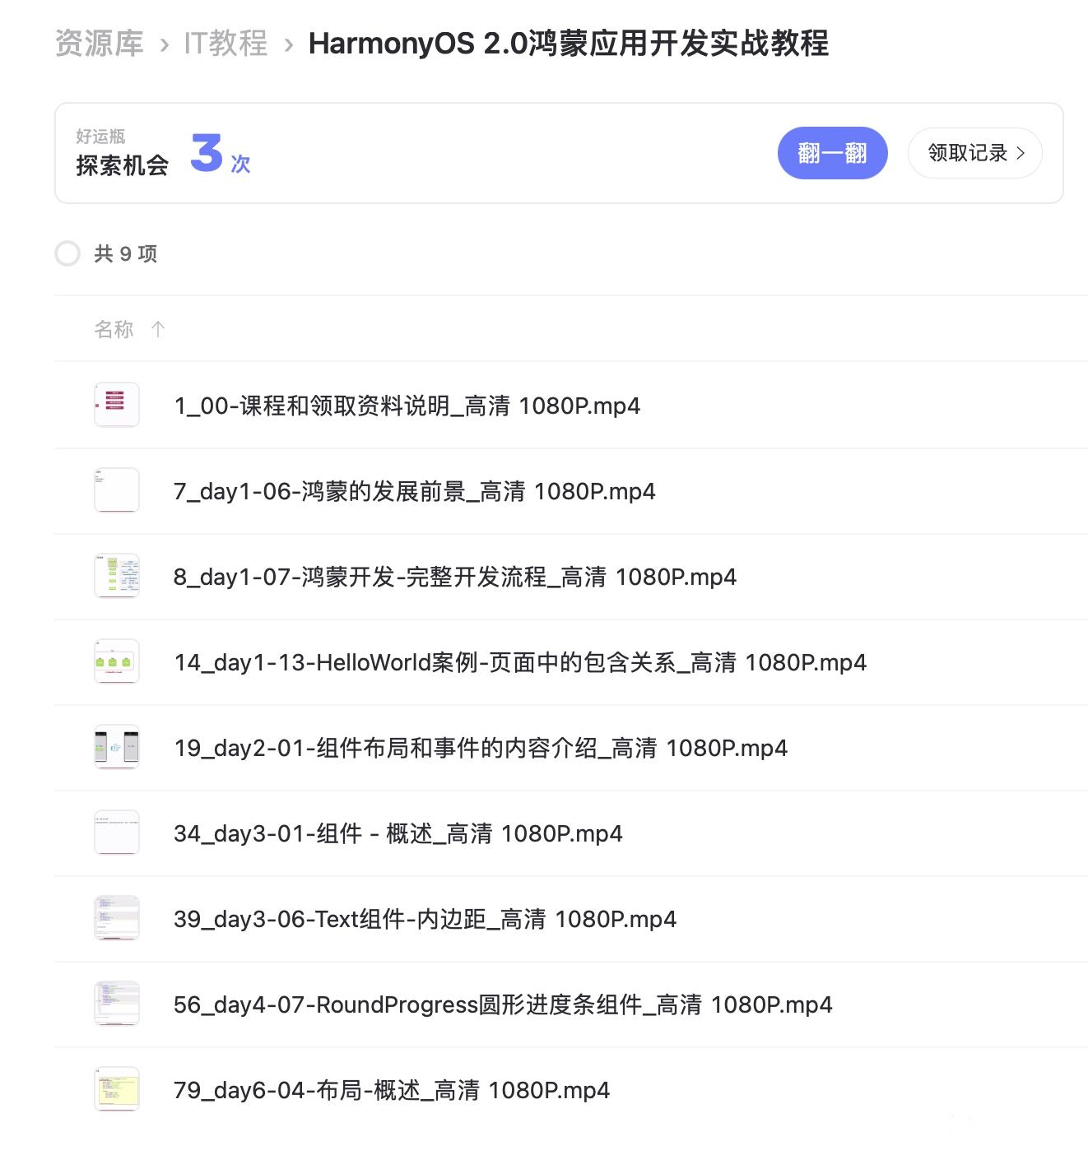Viewport: 1088px width, 1155px height.
Task: Go to the IT教程 breadcrumb folder
Action: (226, 44)
